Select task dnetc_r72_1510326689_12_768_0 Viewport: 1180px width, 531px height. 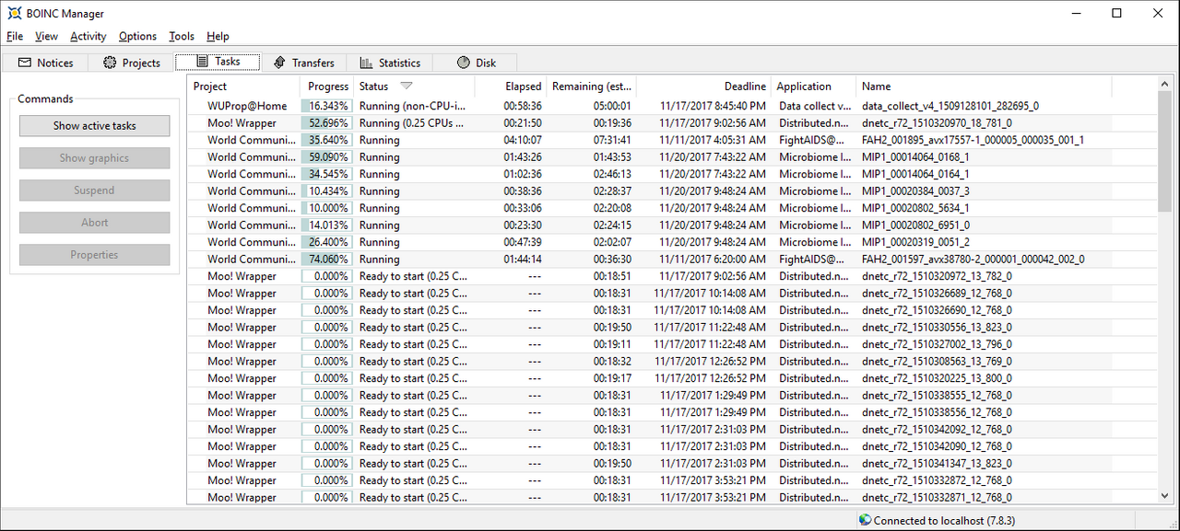click(x=937, y=294)
